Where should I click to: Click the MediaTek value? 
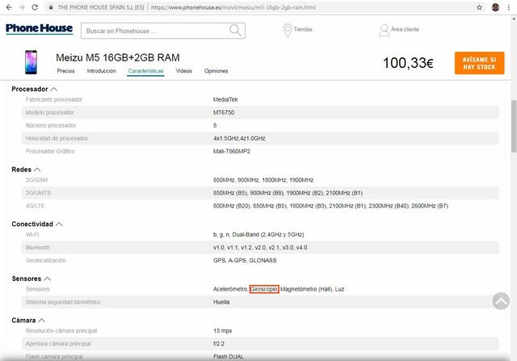coord(225,99)
